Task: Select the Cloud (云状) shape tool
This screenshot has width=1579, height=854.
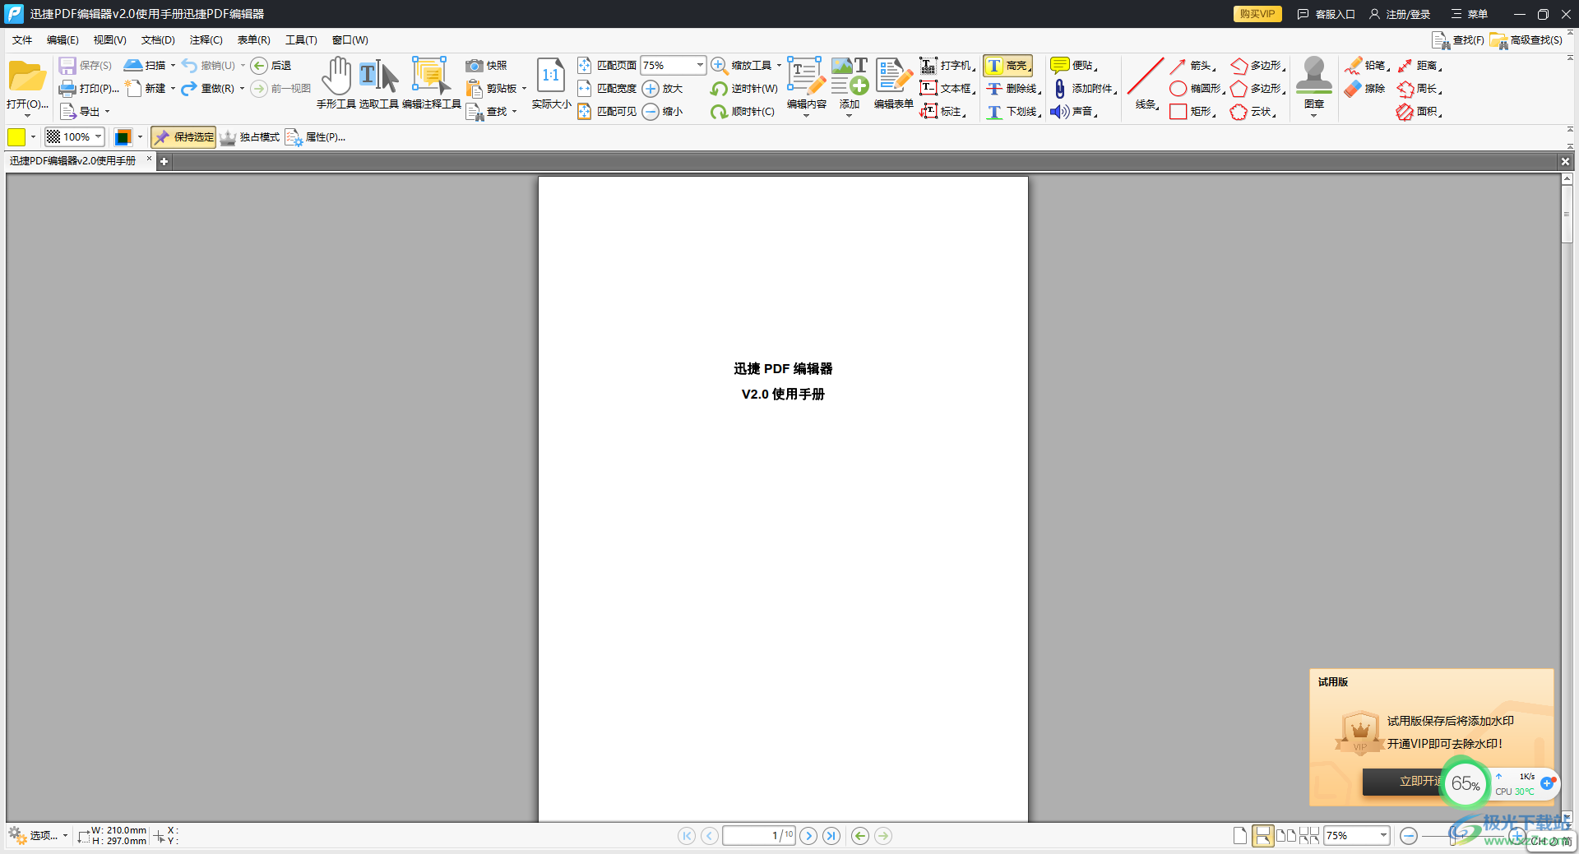Action: [1253, 112]
